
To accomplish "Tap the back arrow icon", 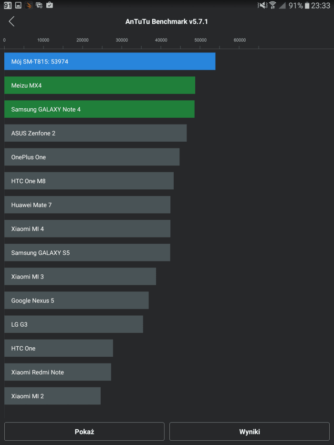I will tap(11, 21).
